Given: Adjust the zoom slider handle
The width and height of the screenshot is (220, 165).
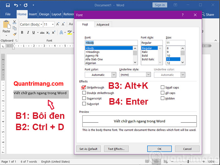Looking at the screenshot, I should [188, 161].
